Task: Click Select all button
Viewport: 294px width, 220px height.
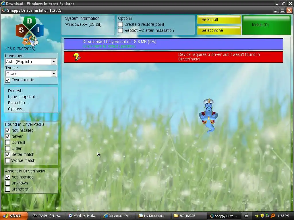Action: coord(219,20)
